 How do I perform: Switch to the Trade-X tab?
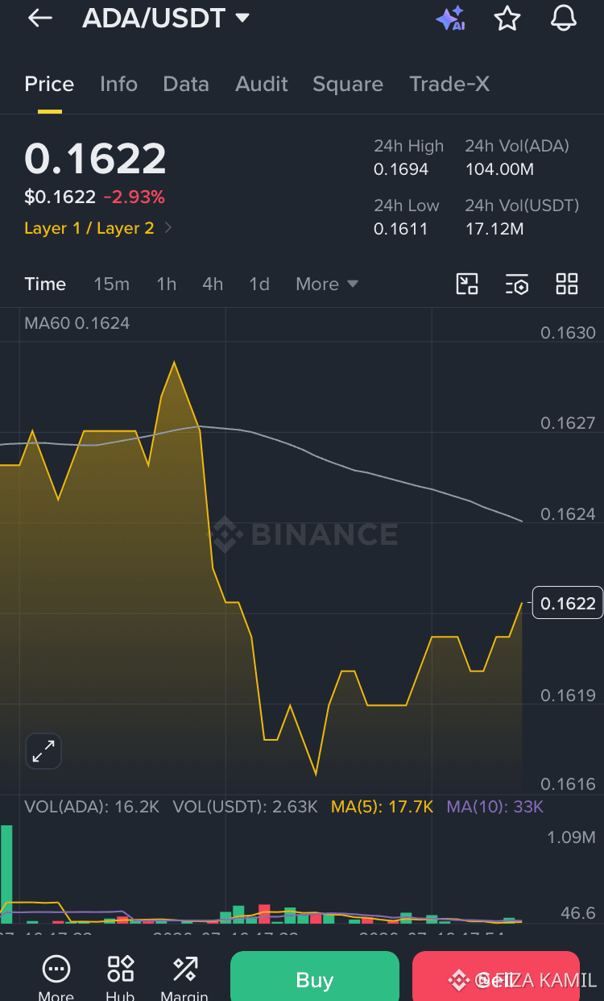click(449, 84)
